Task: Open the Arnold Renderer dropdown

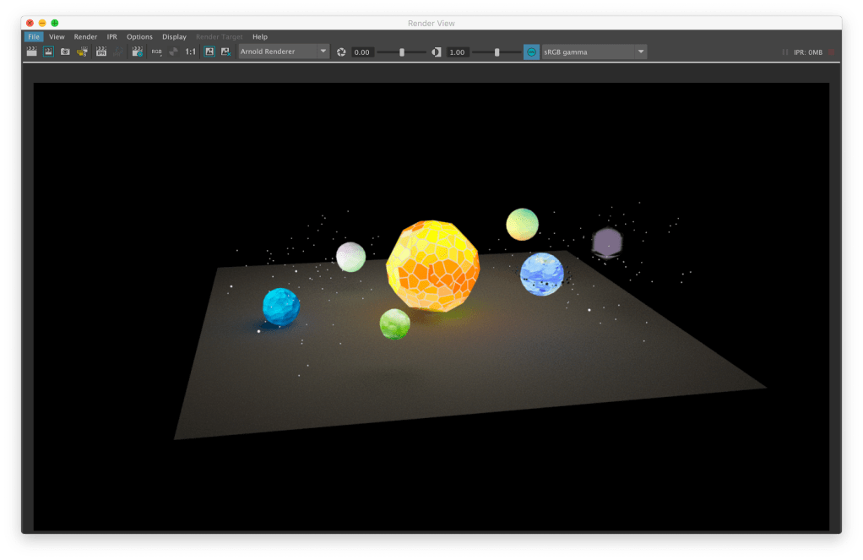Action: [284, 52]
